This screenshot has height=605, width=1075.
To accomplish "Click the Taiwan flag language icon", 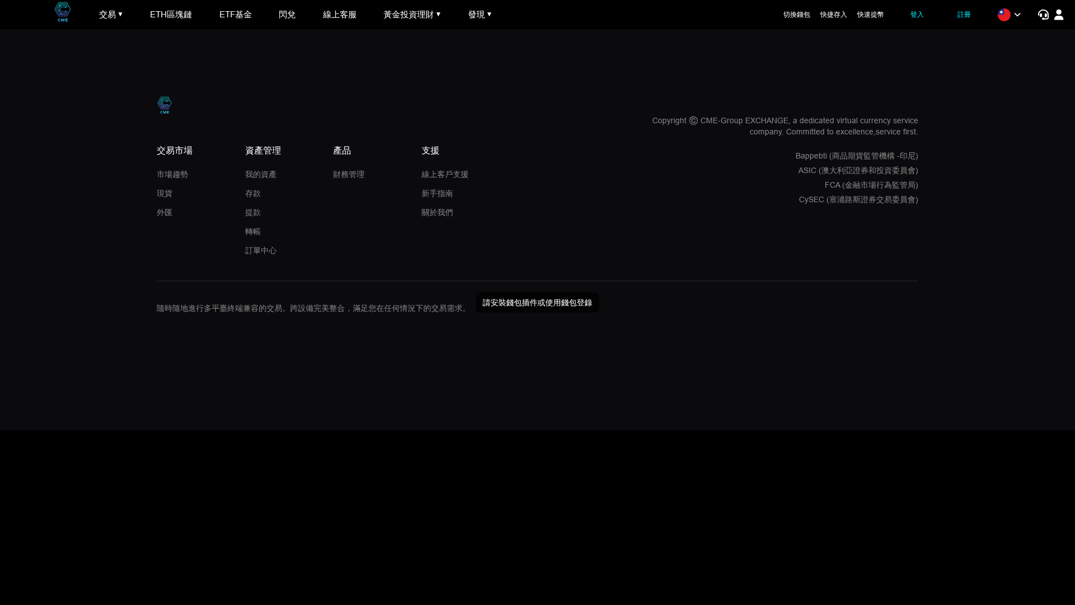I will click(x=1004, y=15).
